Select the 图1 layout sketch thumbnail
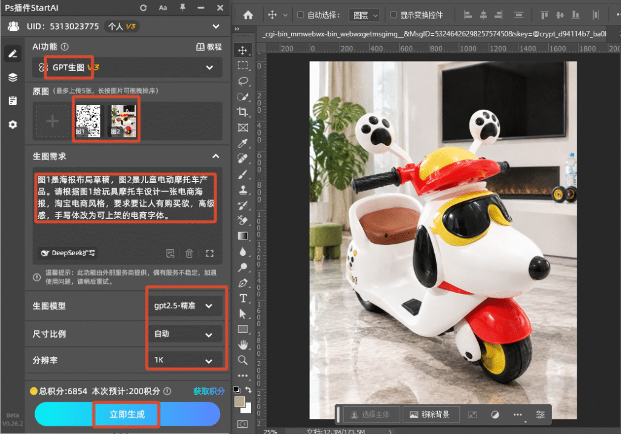Image resolution: width=621 pixels, height=434 pixels. [x=88, y=121]
